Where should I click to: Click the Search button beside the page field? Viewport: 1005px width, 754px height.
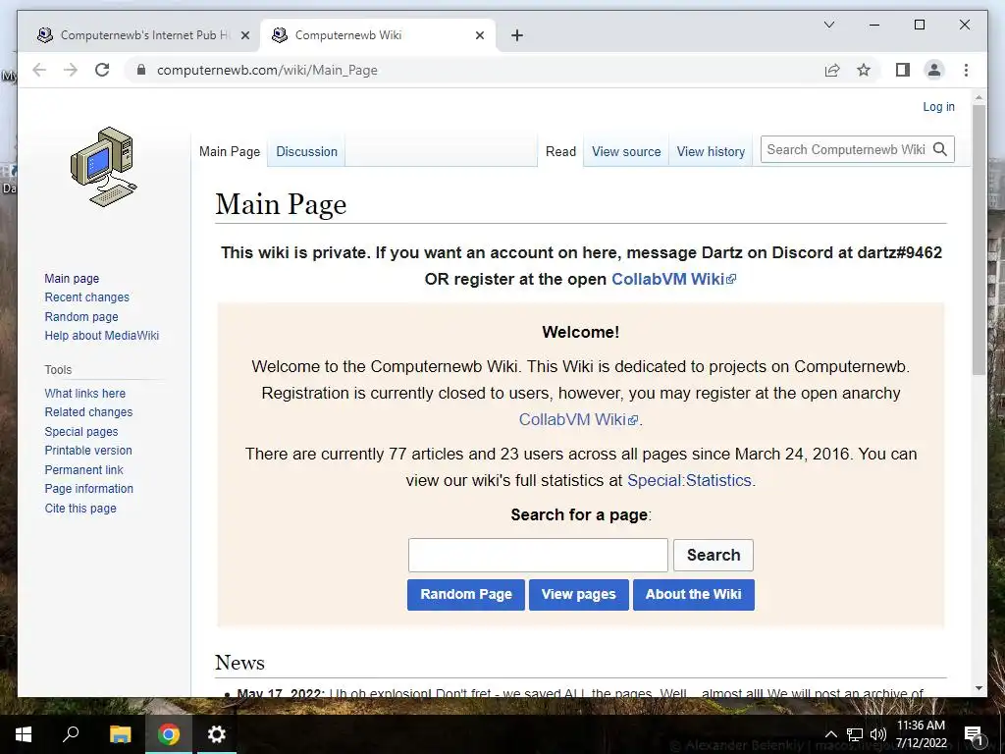[714, 556]
